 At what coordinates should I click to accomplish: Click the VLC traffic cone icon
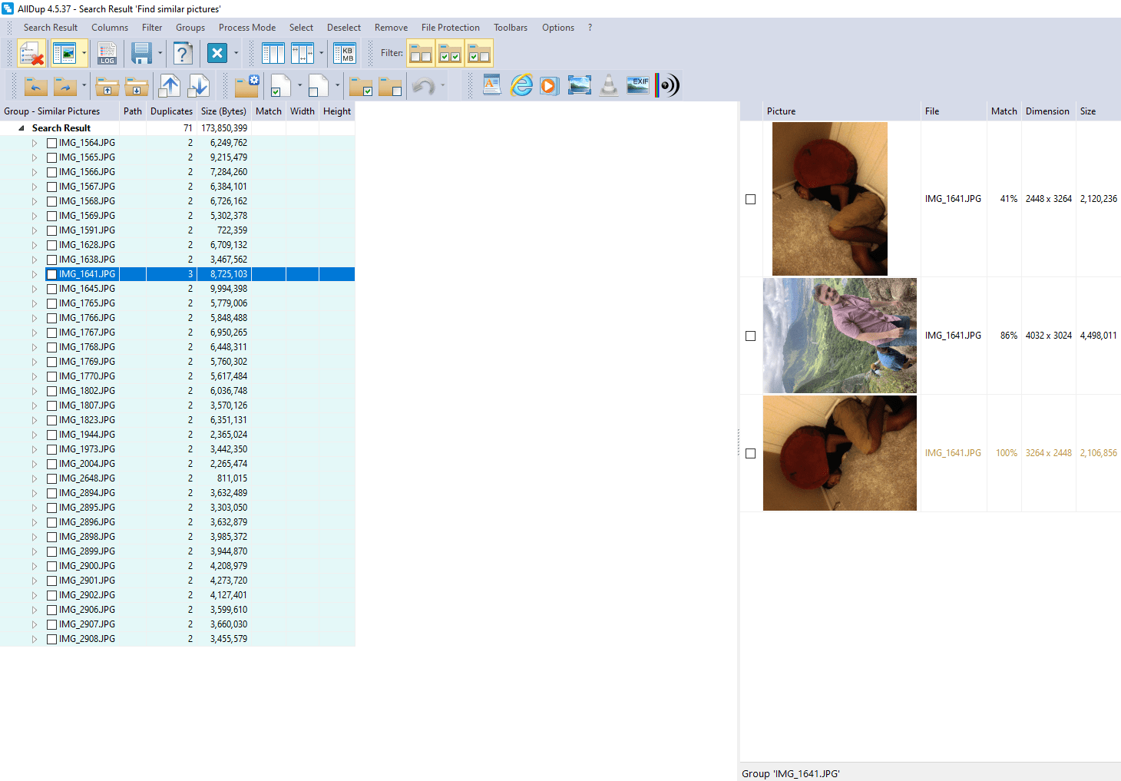pos(608,85)
